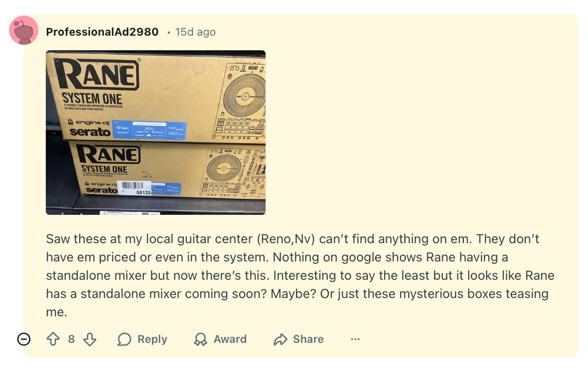This screenshot has height=373, width=588.
Task: Open the commenter's Snoo avatar
Action: (24, 30)
